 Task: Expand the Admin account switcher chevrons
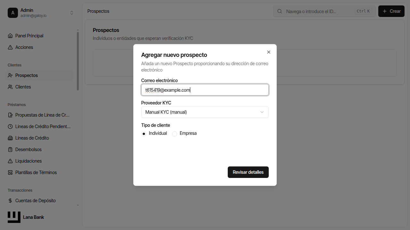click(x=72, y=13)
